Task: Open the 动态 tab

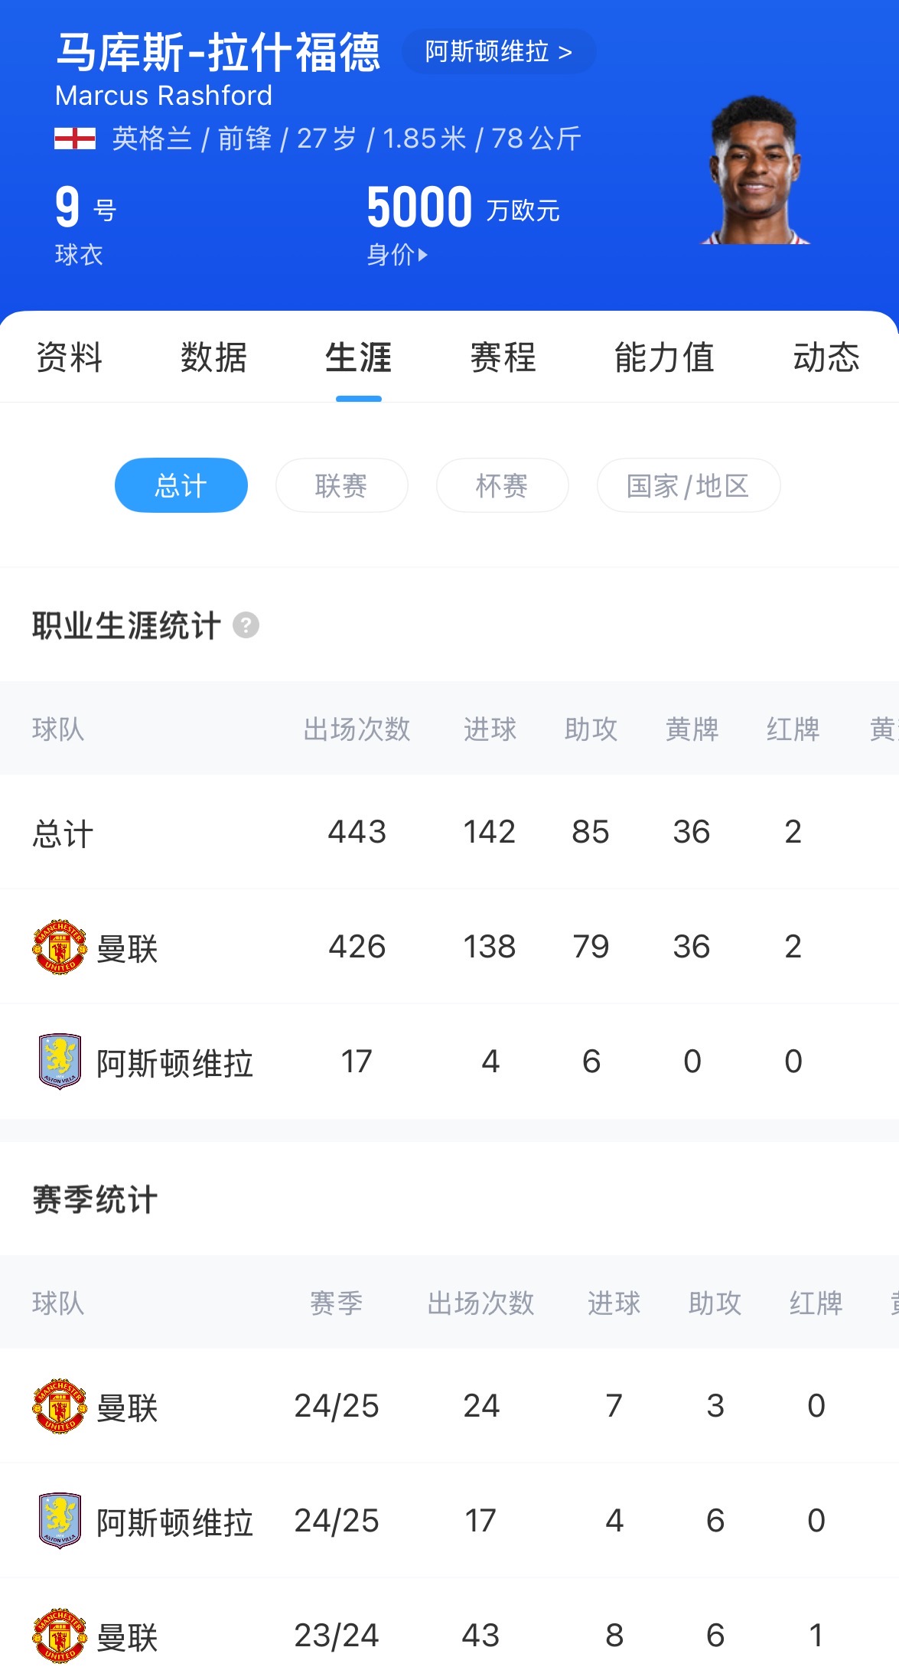Action: (826, 357)
